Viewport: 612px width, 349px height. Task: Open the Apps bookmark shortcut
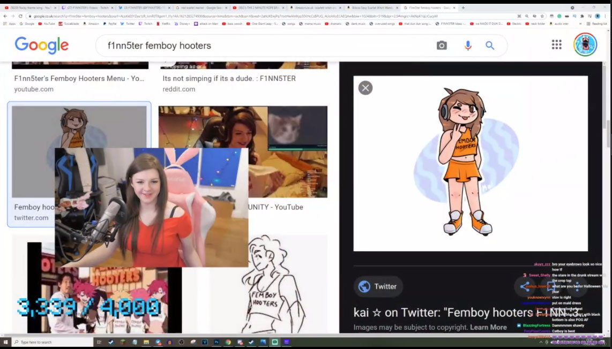point(9,24)
